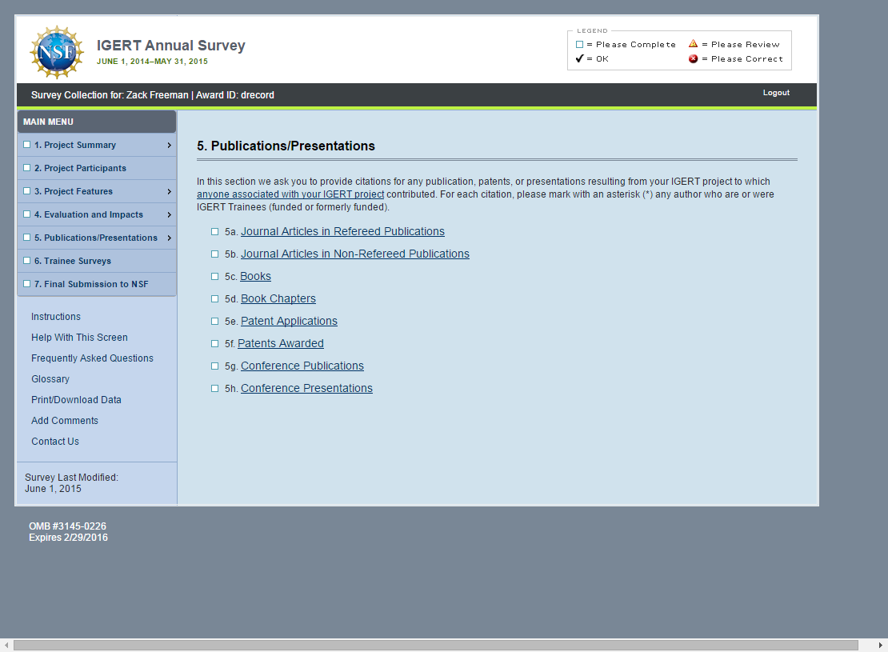Click status box beside 5a Journal Articles Refereed

214,232
